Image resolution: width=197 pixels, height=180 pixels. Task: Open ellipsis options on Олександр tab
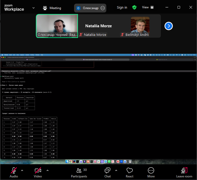tap(103, 8)
